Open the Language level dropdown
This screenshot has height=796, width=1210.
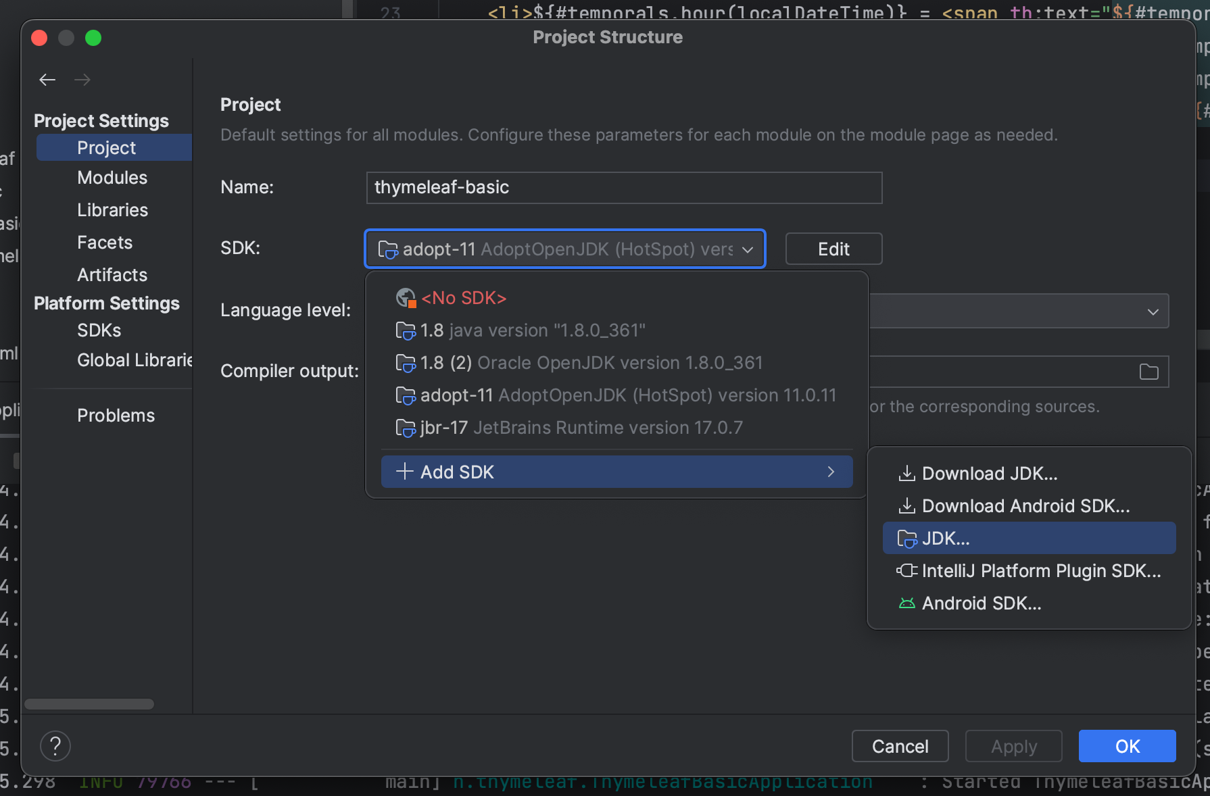tap(1153, 312)
